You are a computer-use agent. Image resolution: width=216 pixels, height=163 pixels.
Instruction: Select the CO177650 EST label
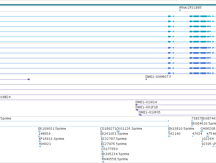coord(109,149)
